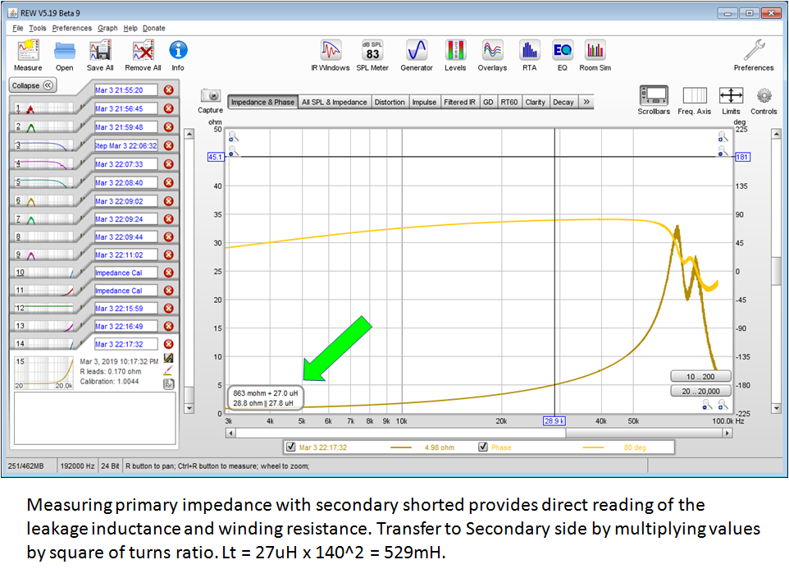Select the first Impedance Cal name field
Screen dimensions: 789x569
click(125, 273)
